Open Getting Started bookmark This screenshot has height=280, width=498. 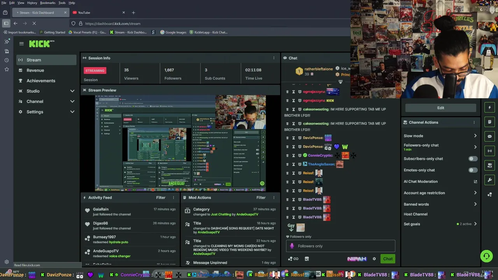tap(52, 32)
